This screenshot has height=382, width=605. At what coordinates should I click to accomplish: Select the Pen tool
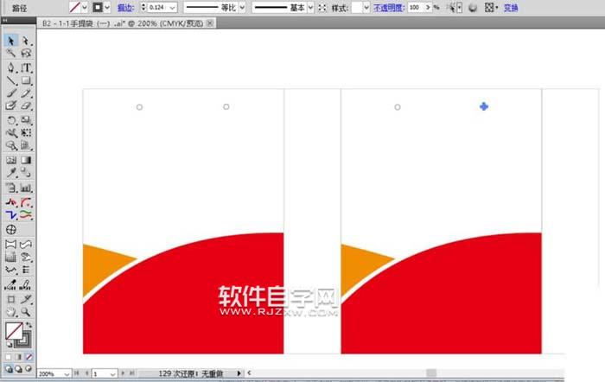coord(10,68)
